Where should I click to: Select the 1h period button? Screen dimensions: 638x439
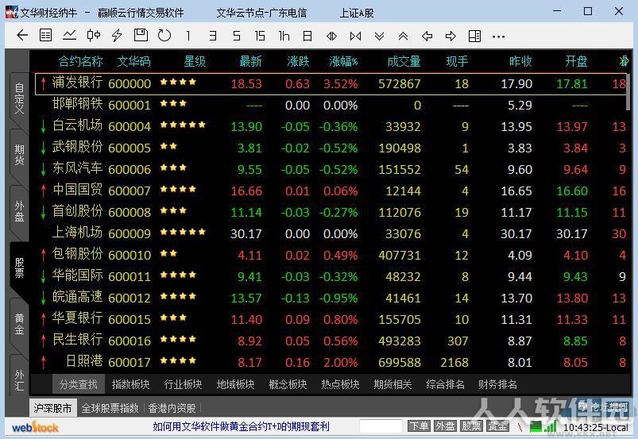284,36
